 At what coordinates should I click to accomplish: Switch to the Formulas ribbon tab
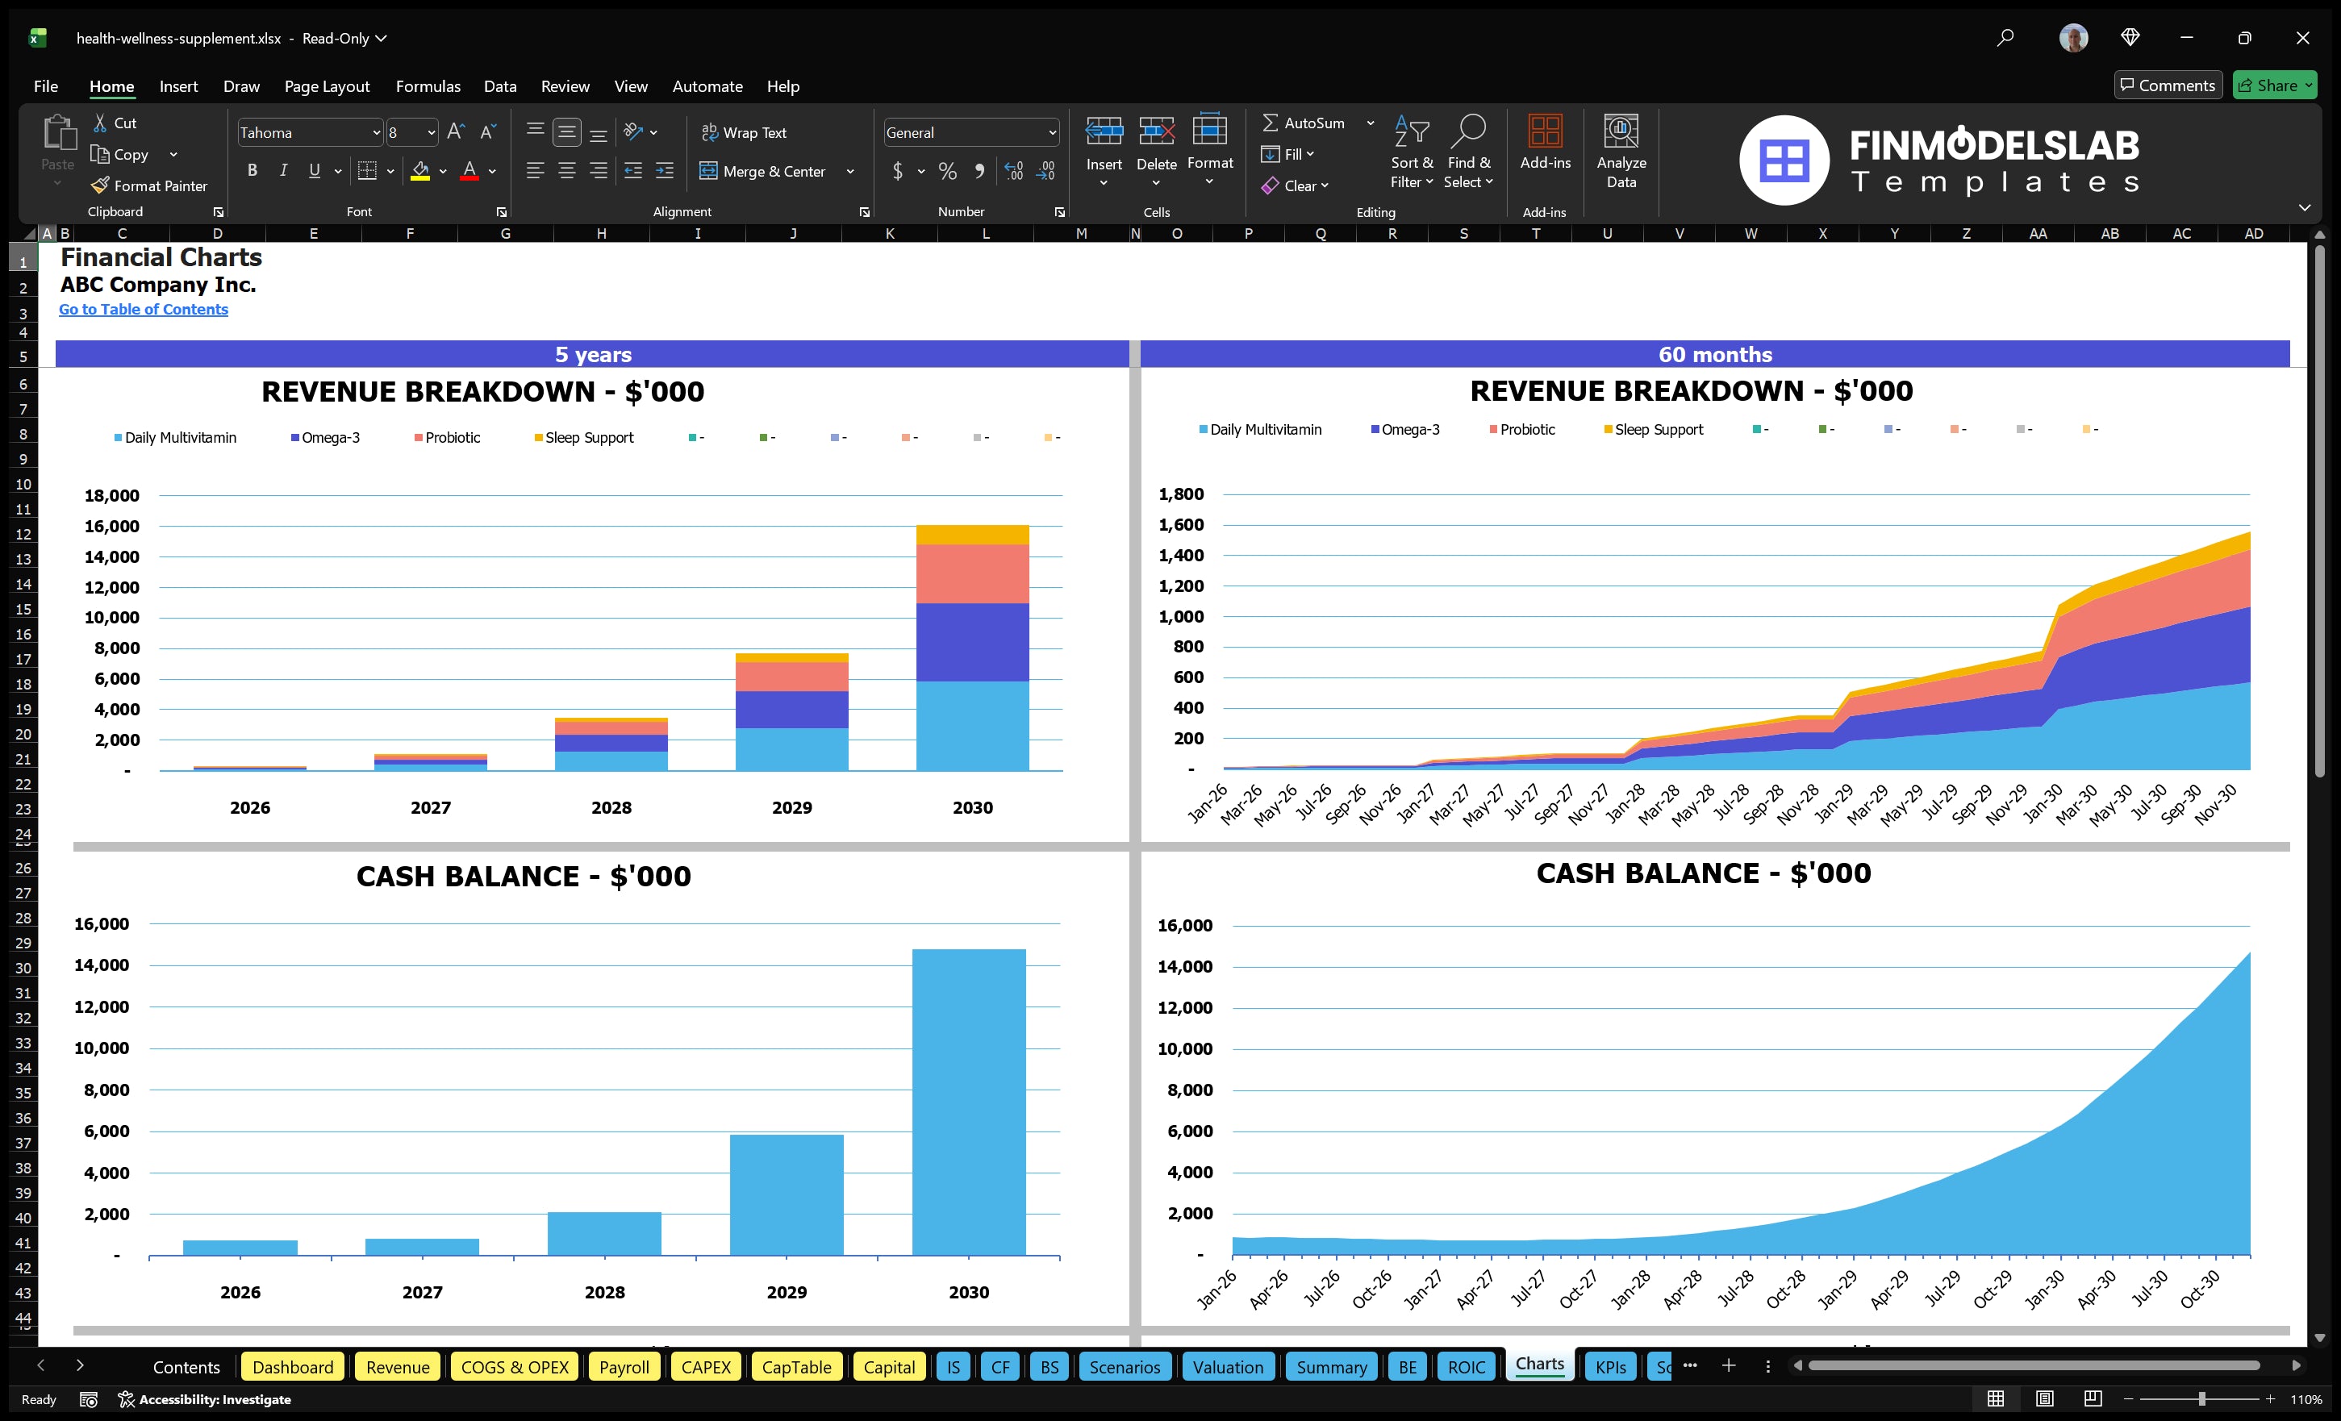[x=428, y=85]
